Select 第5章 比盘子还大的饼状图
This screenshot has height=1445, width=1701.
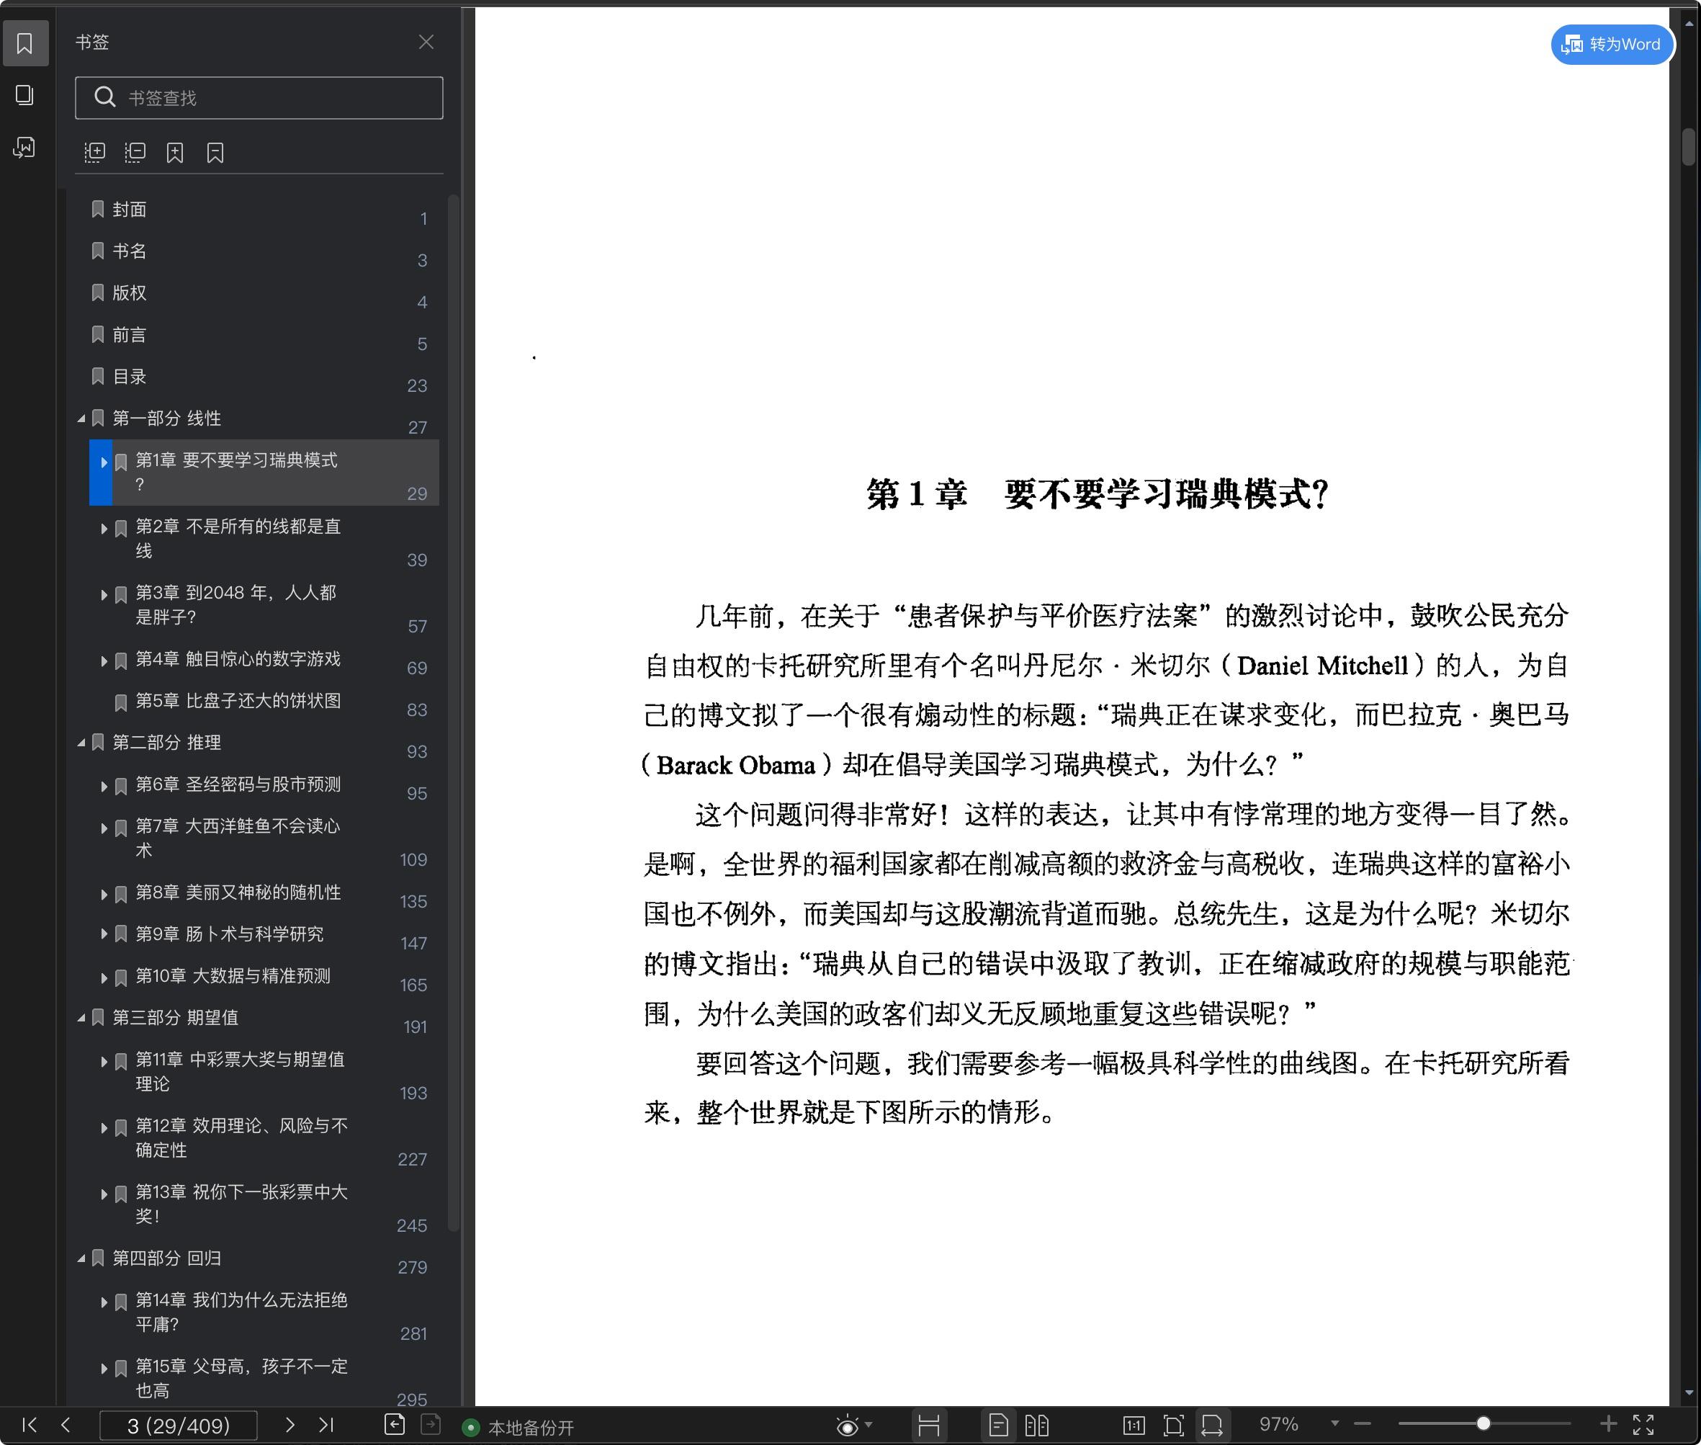(238, 701)
